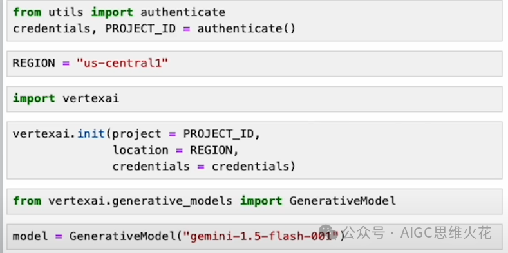508x253 pixels.
Task: Click the "us-central1" string literal
Action: tap(122, 63)
